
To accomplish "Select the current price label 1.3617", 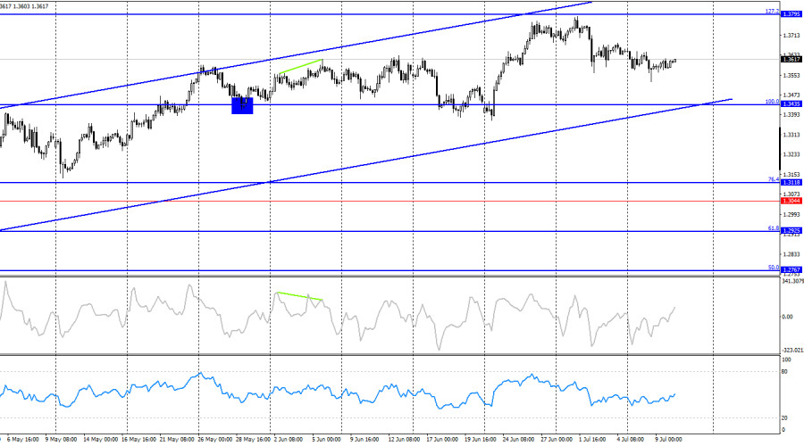I will coord(791,60).
